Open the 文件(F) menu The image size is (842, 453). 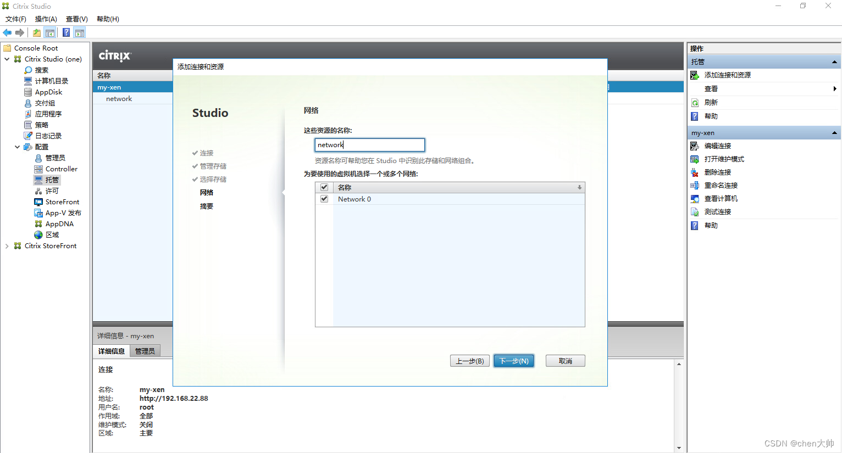[x=15, y=19]
